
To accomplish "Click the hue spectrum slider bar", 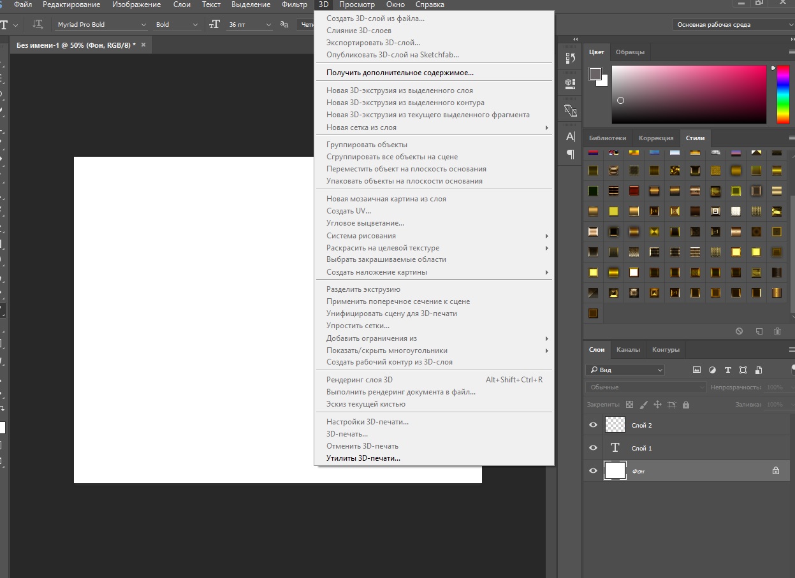I will coord(782,94).
